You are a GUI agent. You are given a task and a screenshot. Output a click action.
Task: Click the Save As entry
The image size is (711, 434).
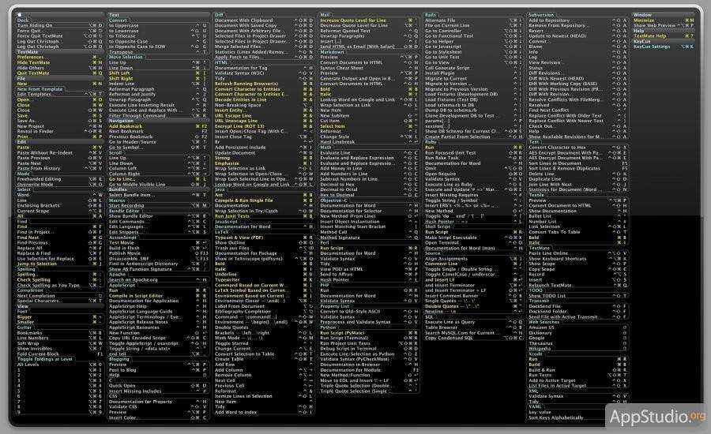click(x=27, y=121)
